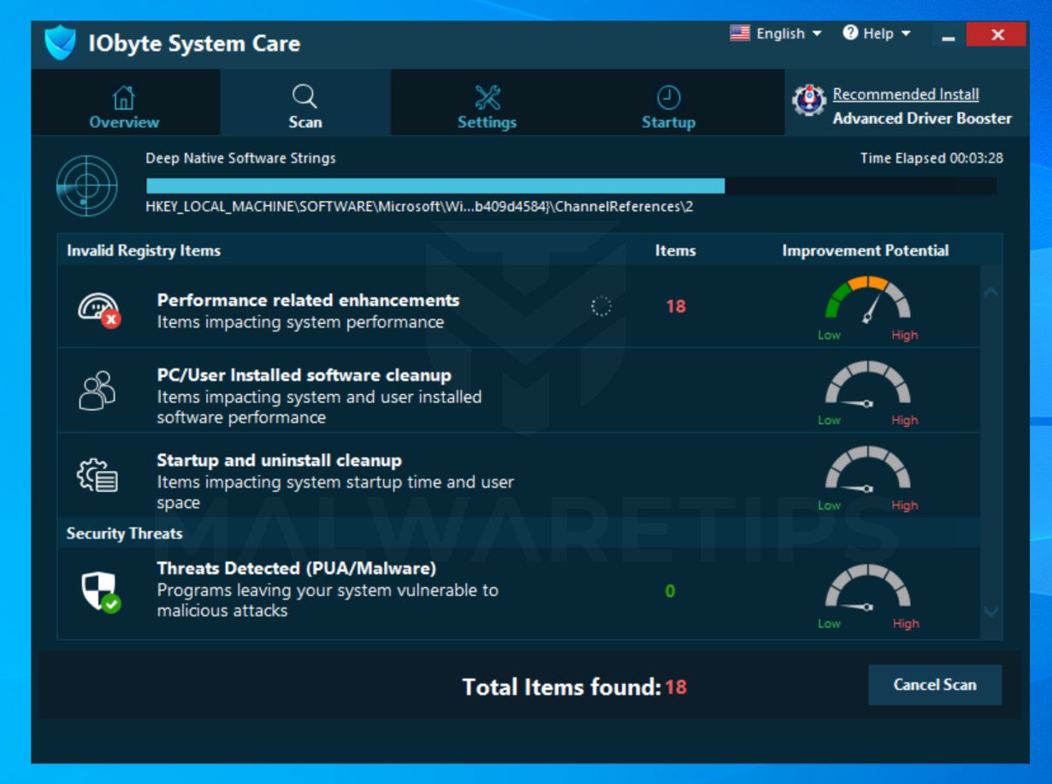Switch to the Startup tab
1052x784 pixels.
point(669,103)
